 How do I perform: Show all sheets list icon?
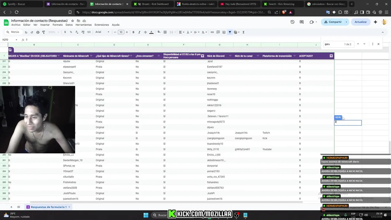(x=19, y=207)
